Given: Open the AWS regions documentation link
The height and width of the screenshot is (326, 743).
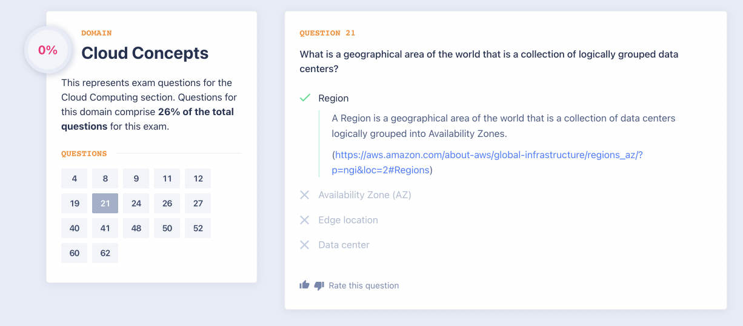Looking at the screenshot, I should 488,155.
